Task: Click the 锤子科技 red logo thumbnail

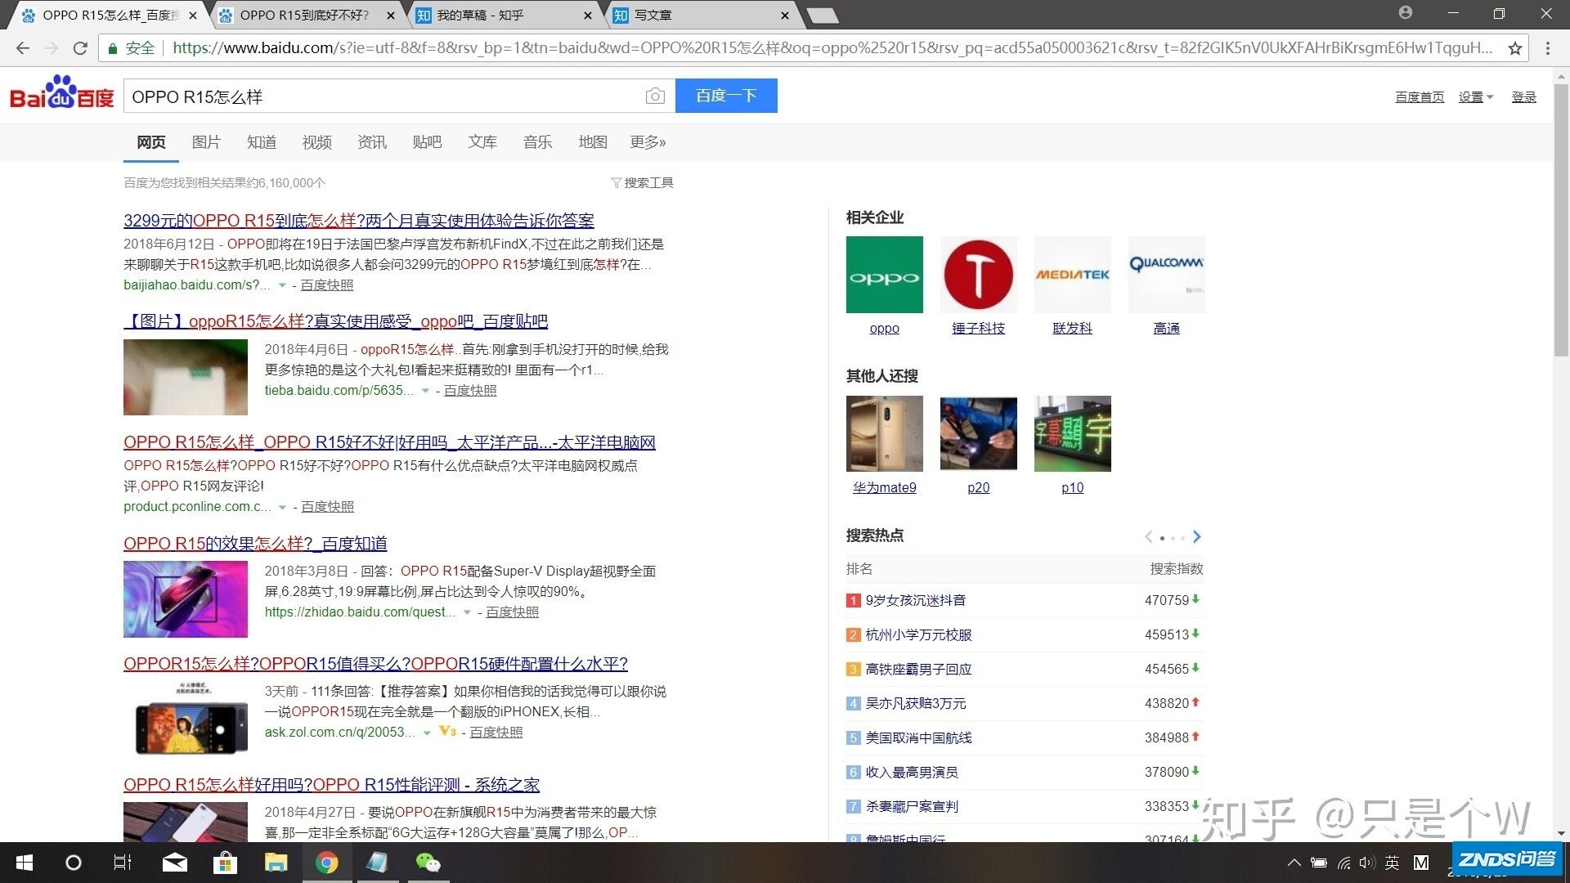Action: click(x=978, y=275)
